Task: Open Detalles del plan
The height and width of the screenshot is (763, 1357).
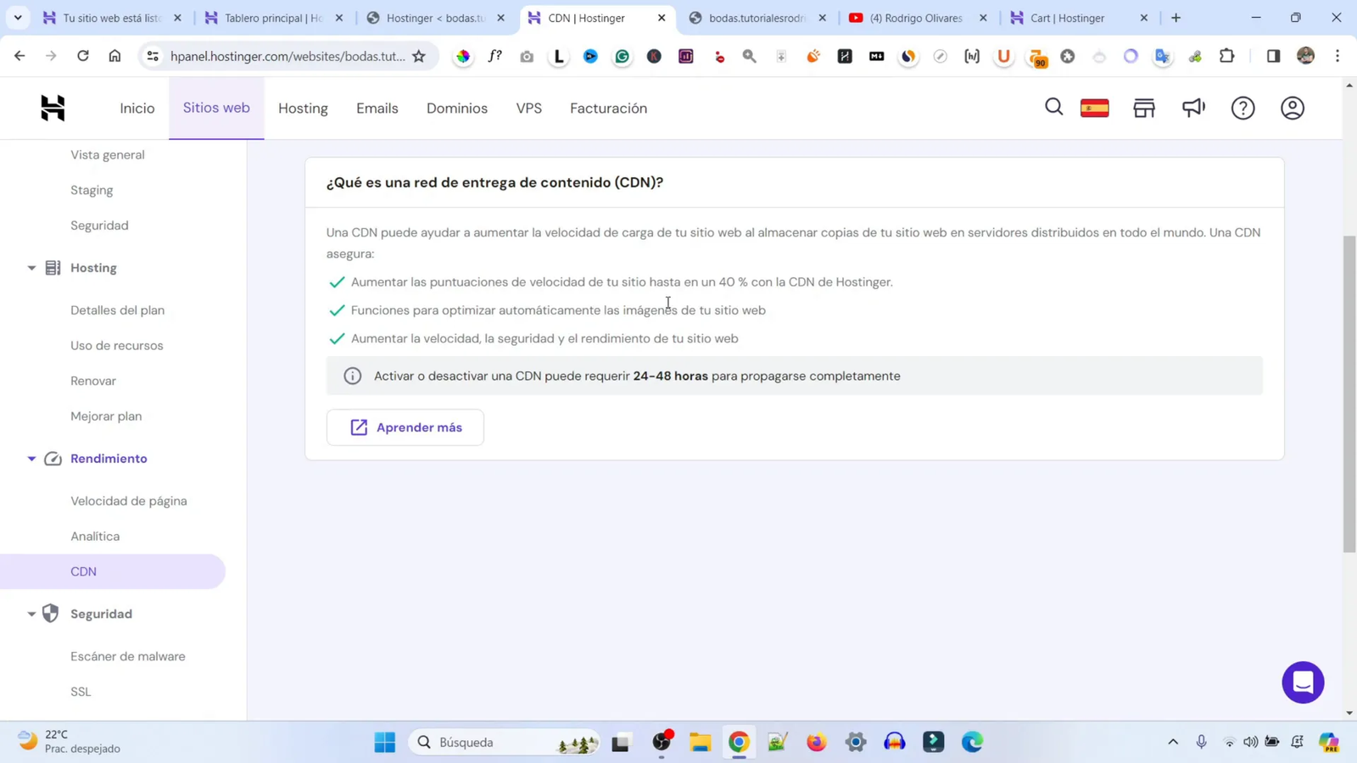Action: (x=117, y=310)
